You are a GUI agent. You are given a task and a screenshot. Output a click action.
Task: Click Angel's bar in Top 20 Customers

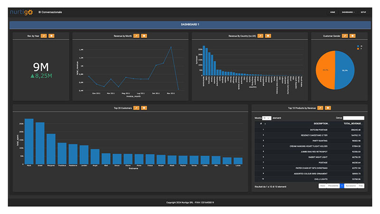(95, 157)
